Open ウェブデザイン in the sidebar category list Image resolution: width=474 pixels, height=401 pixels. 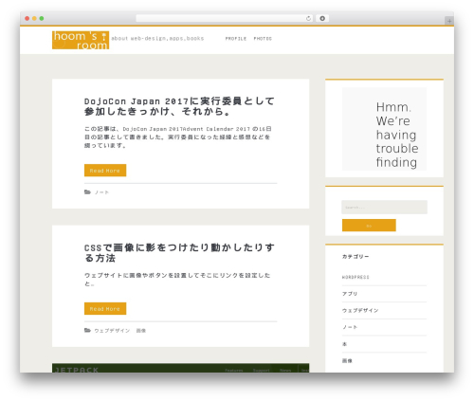(x=360, y=311)
